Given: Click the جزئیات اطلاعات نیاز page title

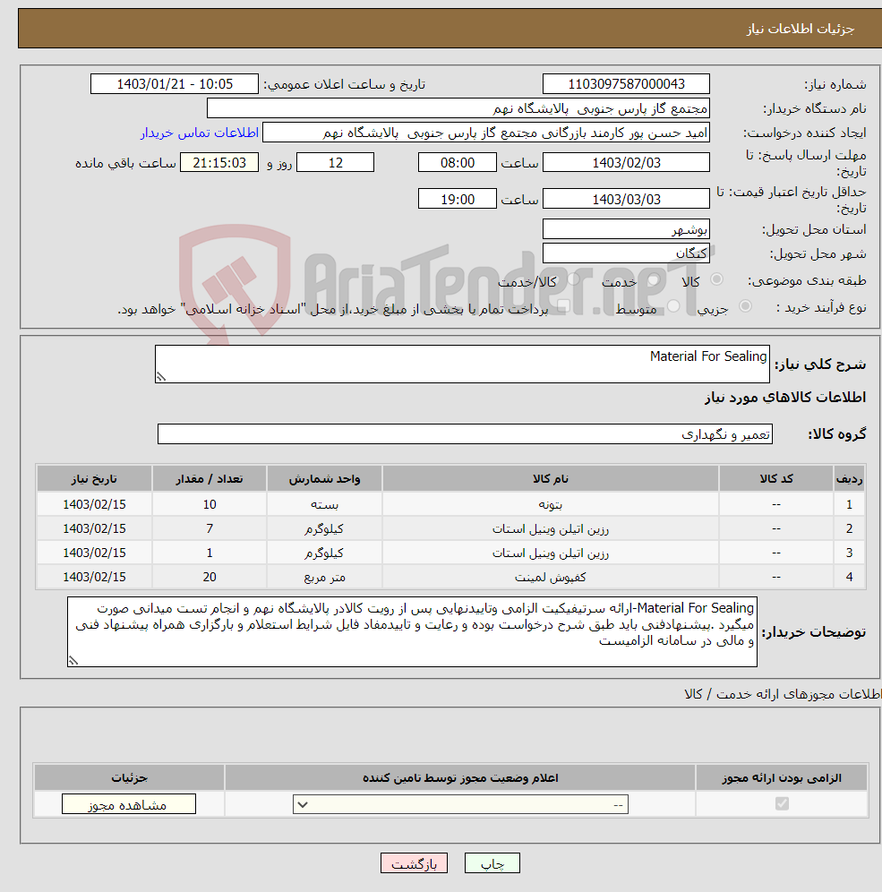Looking at the screenshot, I should click(801, 29).
